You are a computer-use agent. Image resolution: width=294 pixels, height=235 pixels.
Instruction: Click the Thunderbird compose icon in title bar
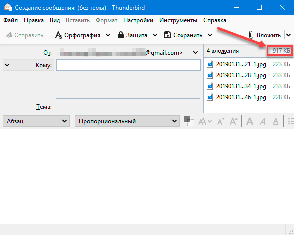(8, 7)
